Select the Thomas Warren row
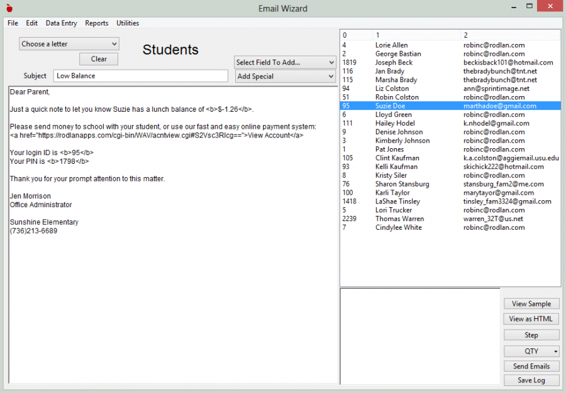Image resolution: width=566 pixels, height=393 pixels. pos(450,218)
